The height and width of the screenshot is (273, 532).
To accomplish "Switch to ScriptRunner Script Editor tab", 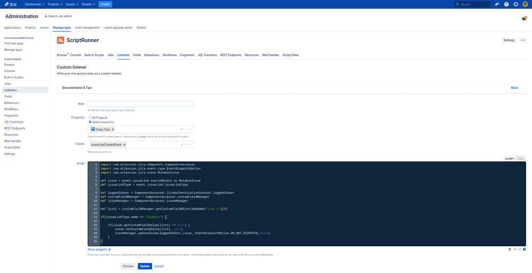I will [291, 55].
